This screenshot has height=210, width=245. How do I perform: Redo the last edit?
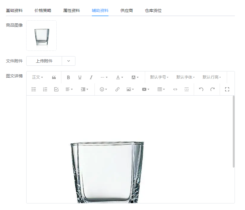pos(213,89)
